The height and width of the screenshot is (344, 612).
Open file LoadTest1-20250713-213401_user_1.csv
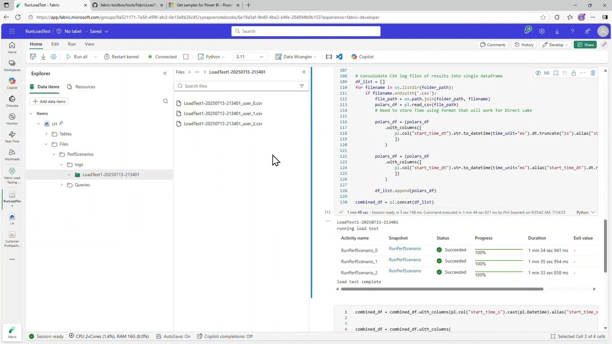tap(223, 113)
